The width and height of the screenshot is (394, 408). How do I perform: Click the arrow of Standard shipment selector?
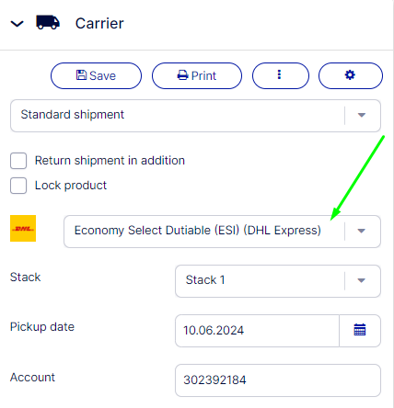pos(362,115)
